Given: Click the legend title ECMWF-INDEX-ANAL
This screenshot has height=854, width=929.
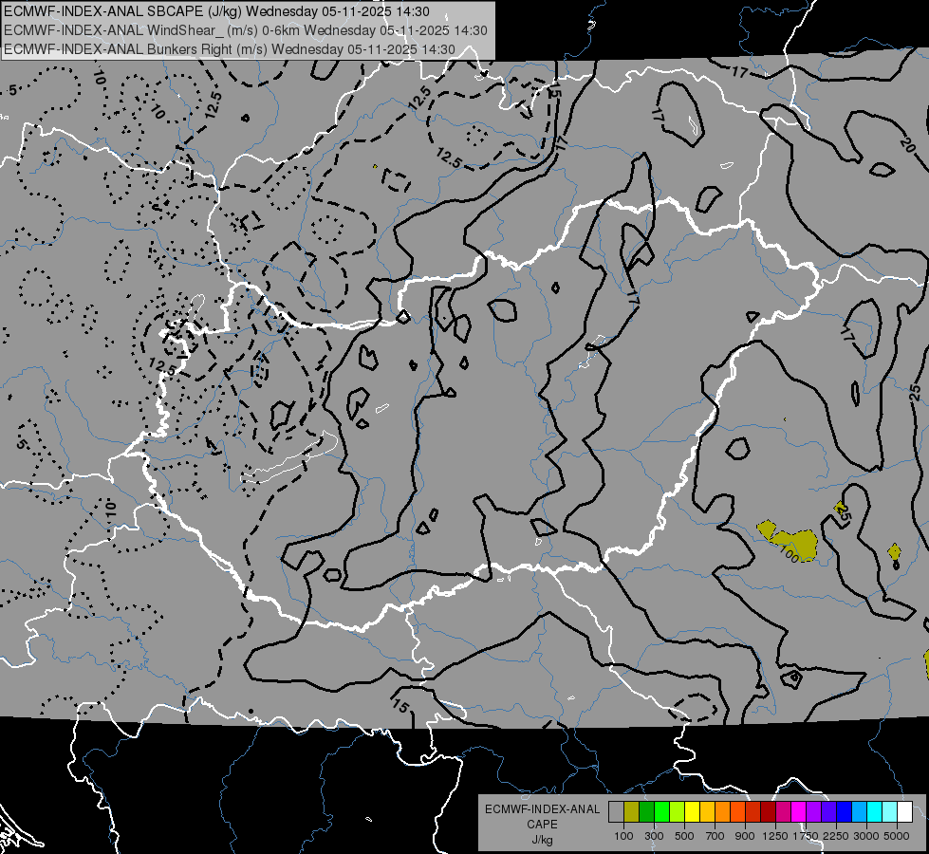Looking at the screenshot, I should click(x=542, y=809).
